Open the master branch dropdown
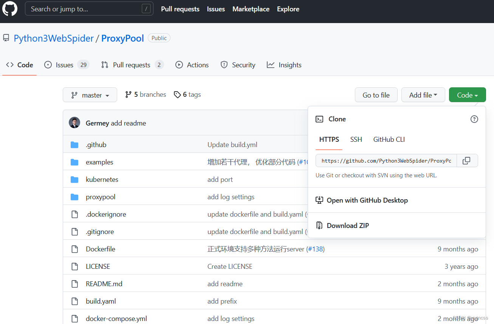This screenshot has height=324, width=494. [x=90, y=95]
